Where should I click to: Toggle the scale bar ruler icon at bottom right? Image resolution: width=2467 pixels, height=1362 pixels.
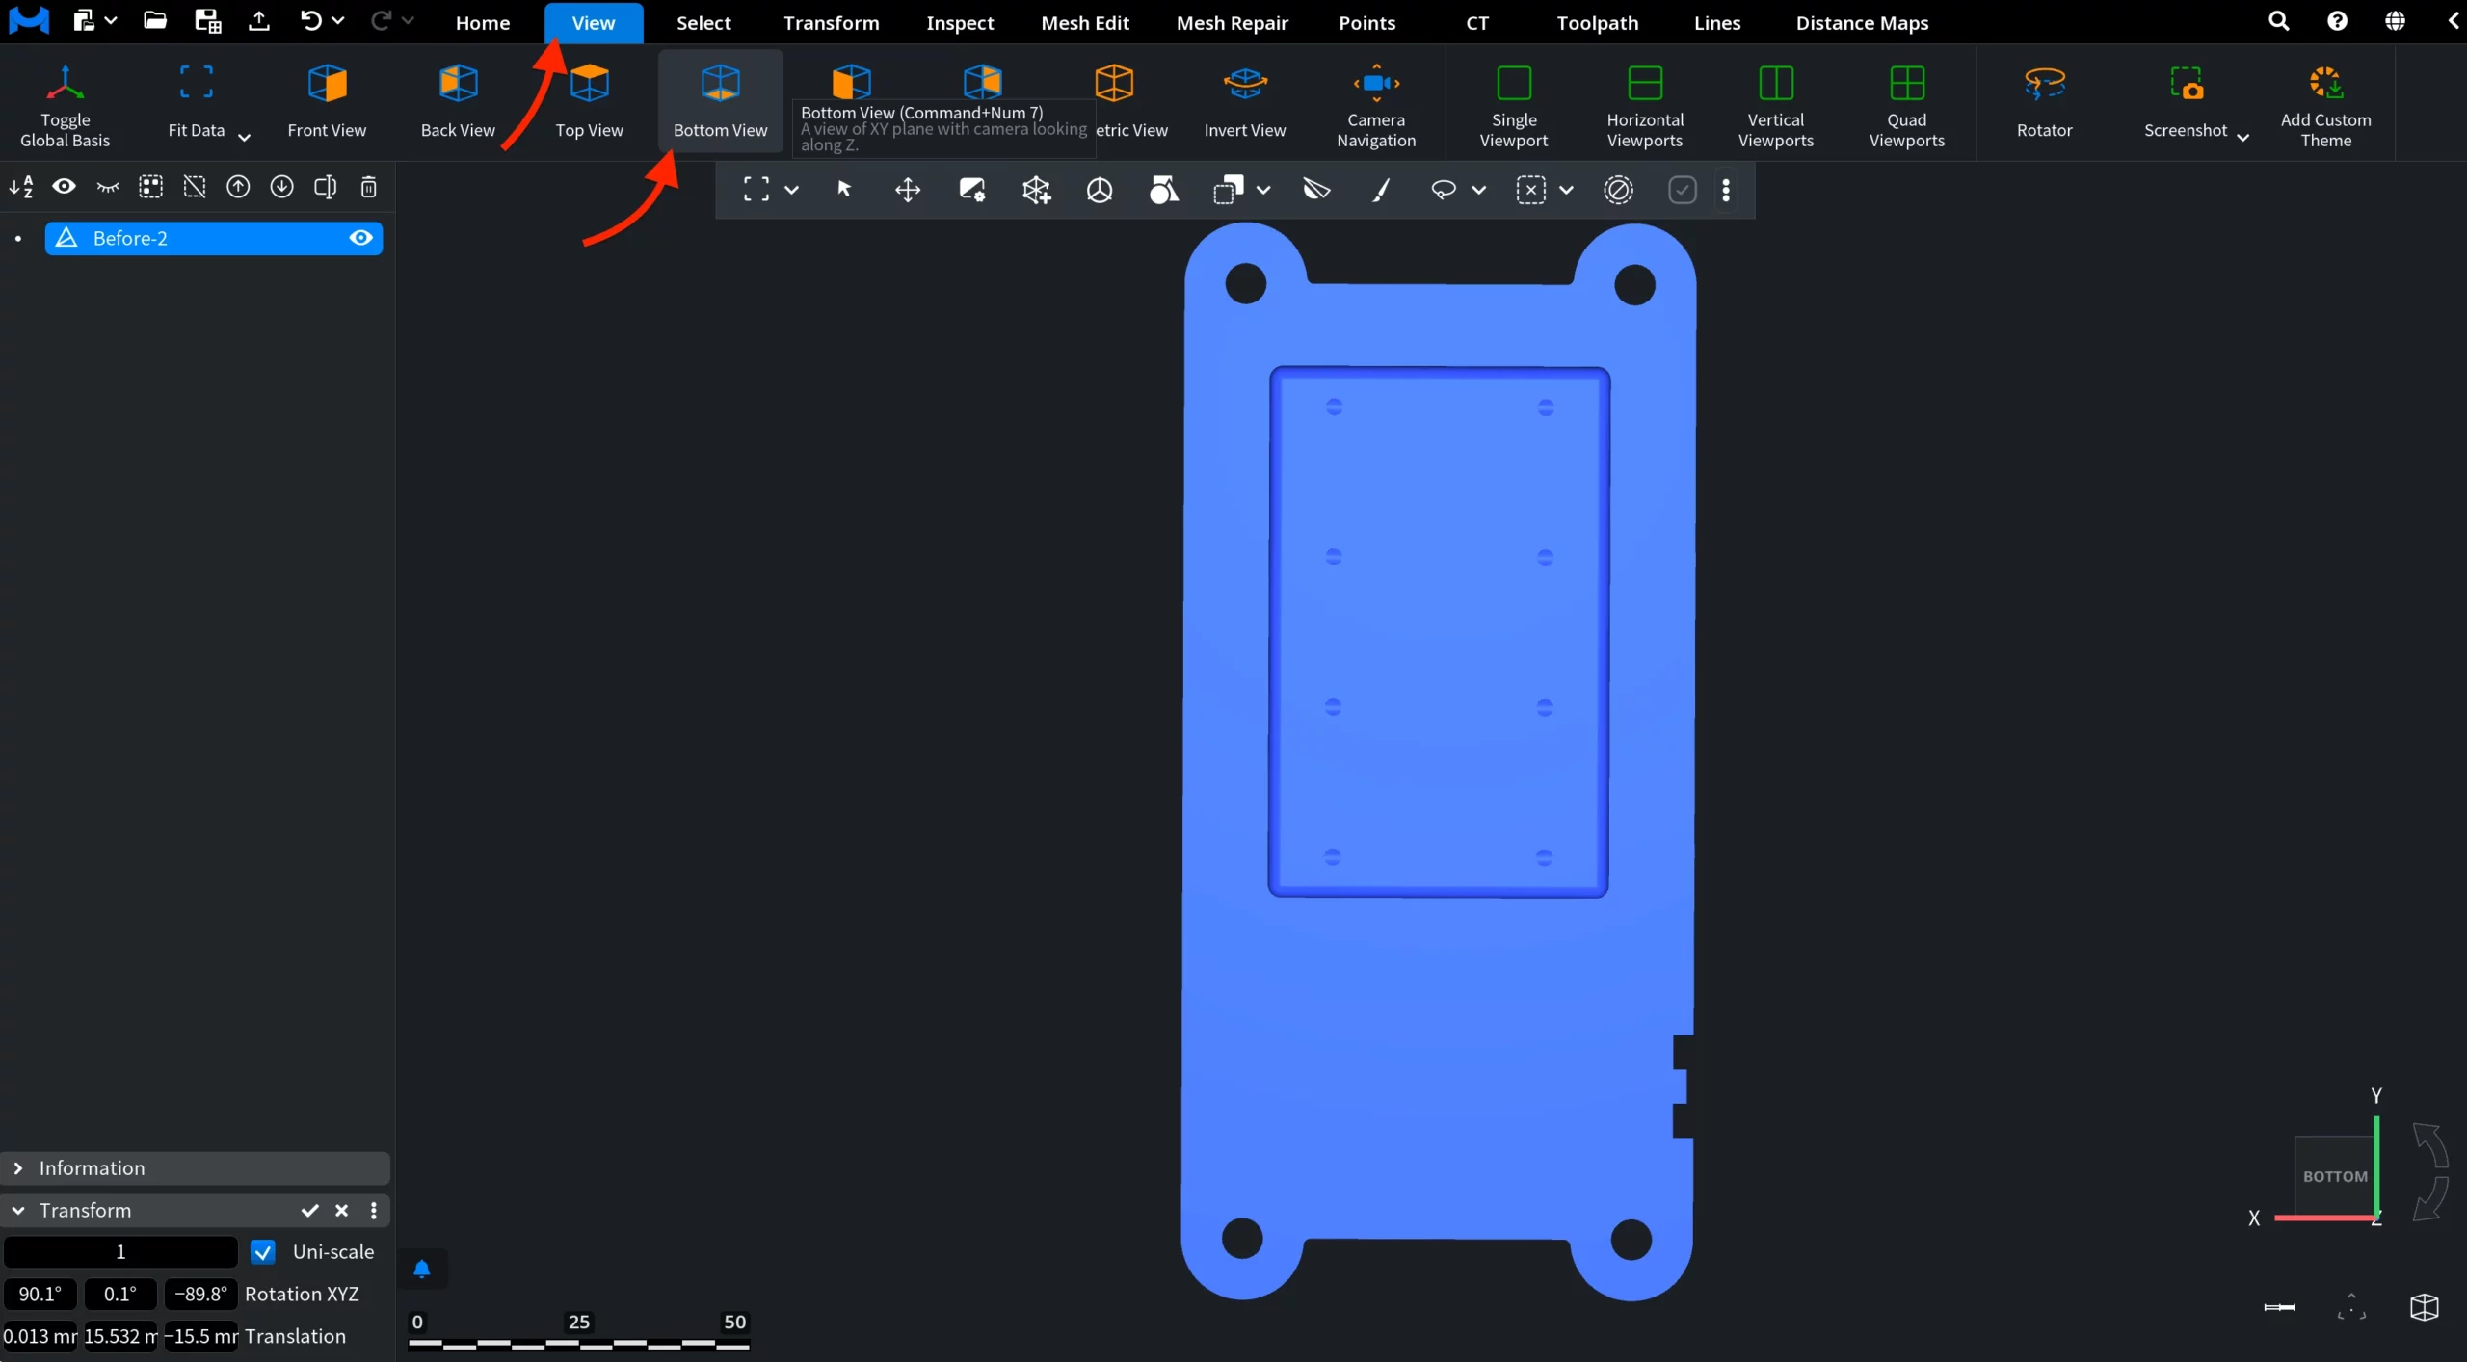(x=2280, y=1307)
